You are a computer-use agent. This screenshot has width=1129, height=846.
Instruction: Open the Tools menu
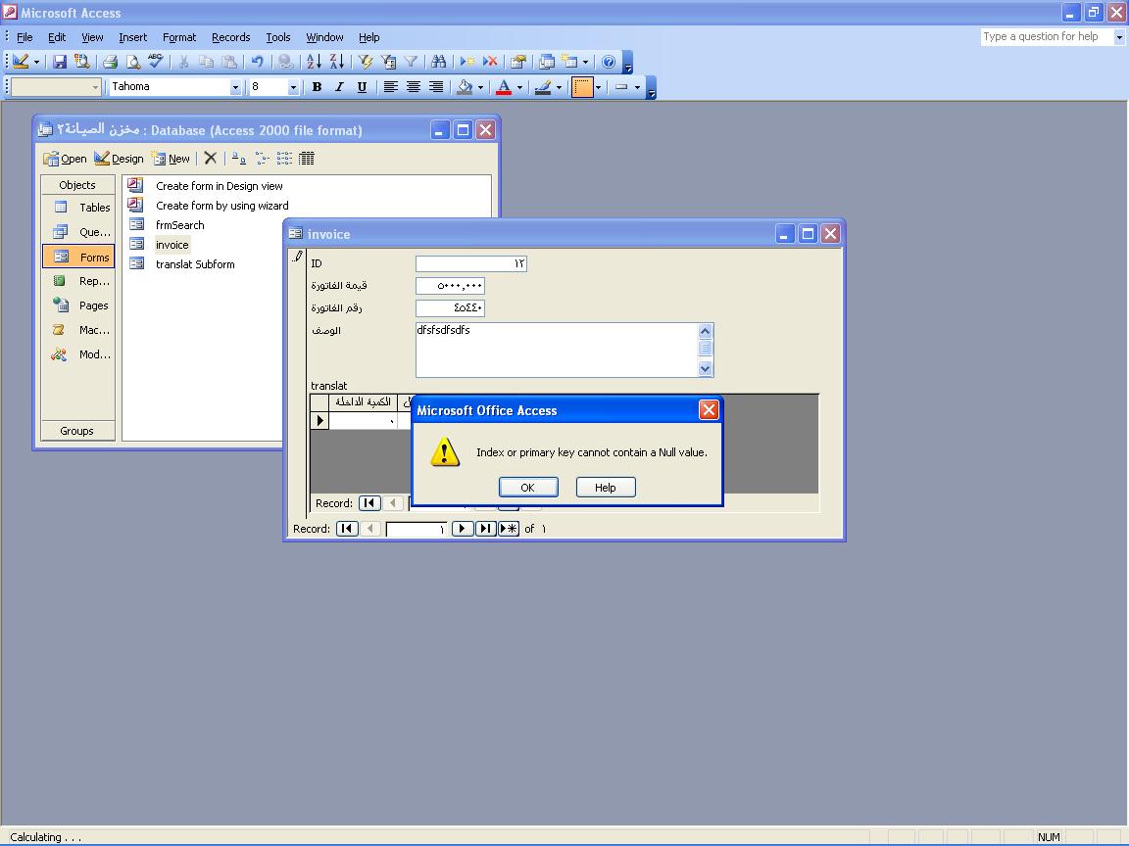point(278,37)
